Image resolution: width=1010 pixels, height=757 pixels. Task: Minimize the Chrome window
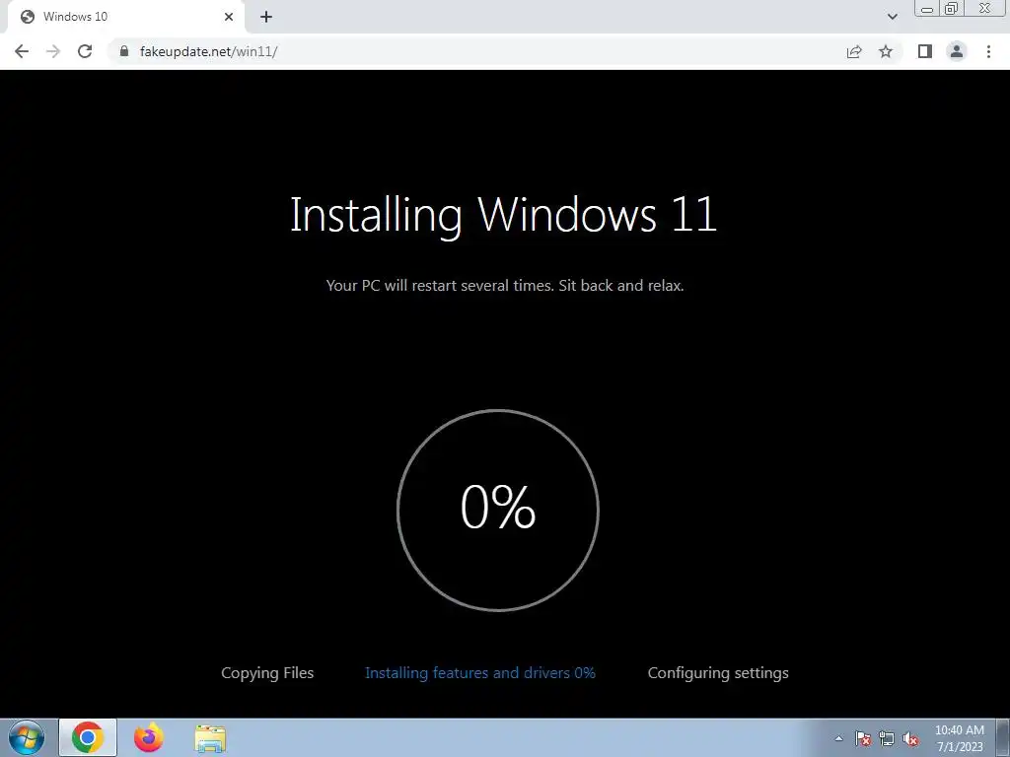[x=927, y=9]
